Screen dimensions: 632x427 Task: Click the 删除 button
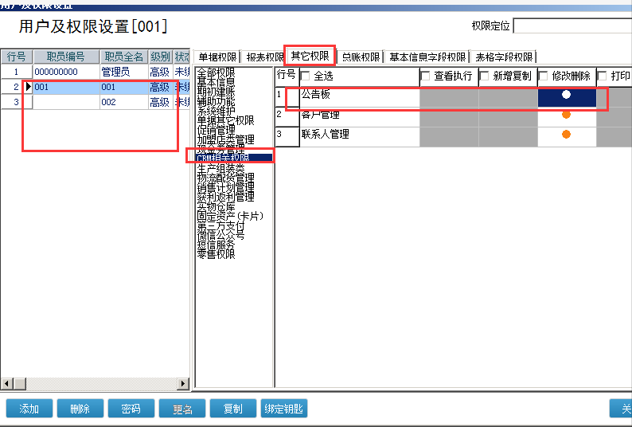coord(80,409)
